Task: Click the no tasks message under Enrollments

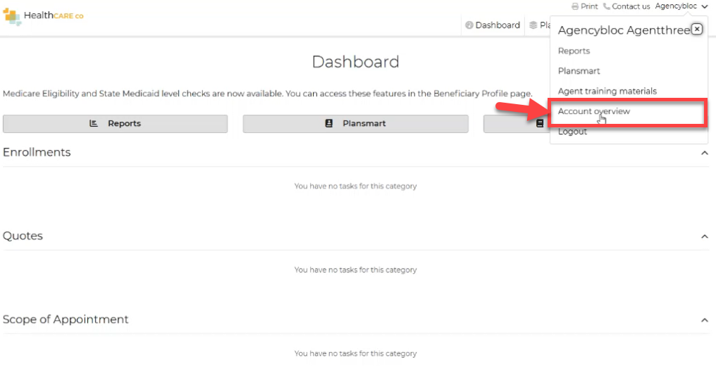Action: (x=355, y=186)
